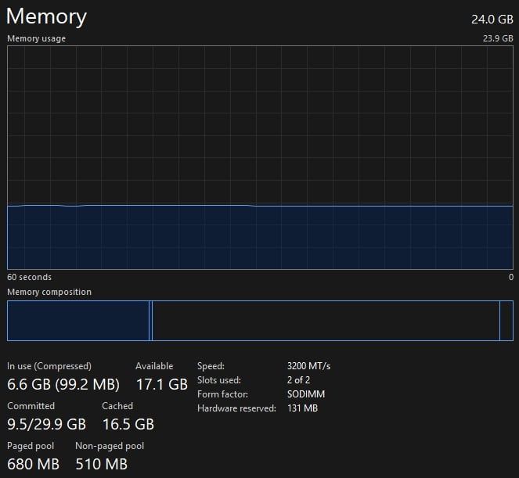Click the Paged pool label
The height and width of the screenshot is (478, 519).
tap(31, 446)
